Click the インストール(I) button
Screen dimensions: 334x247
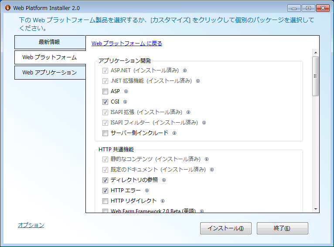[226, 228]
